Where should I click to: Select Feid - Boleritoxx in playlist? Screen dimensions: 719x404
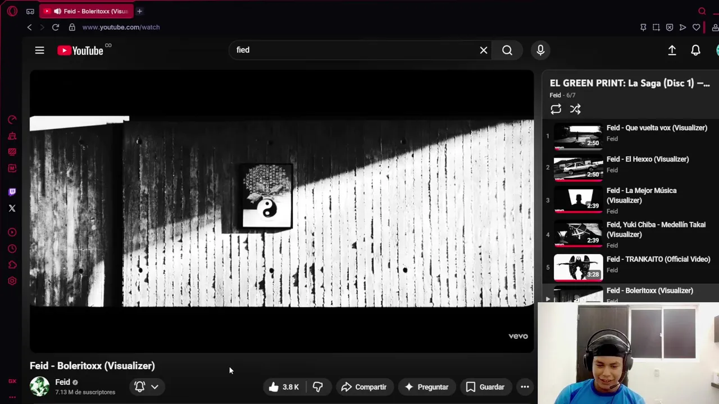tap(630, 293)
